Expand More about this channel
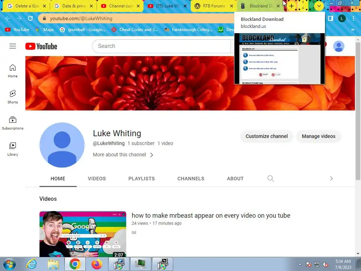 coord(123,155)
